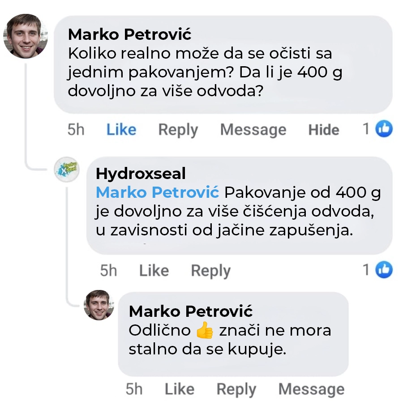This screenshot has height=409, width=403.
Task: Open Hydroxseal page name link
Action: pyautogui.click(x=141, y=173)
